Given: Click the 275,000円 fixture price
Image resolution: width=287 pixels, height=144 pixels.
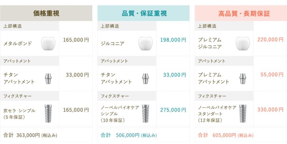Looking at the screenshot, I should coord(173,110).
